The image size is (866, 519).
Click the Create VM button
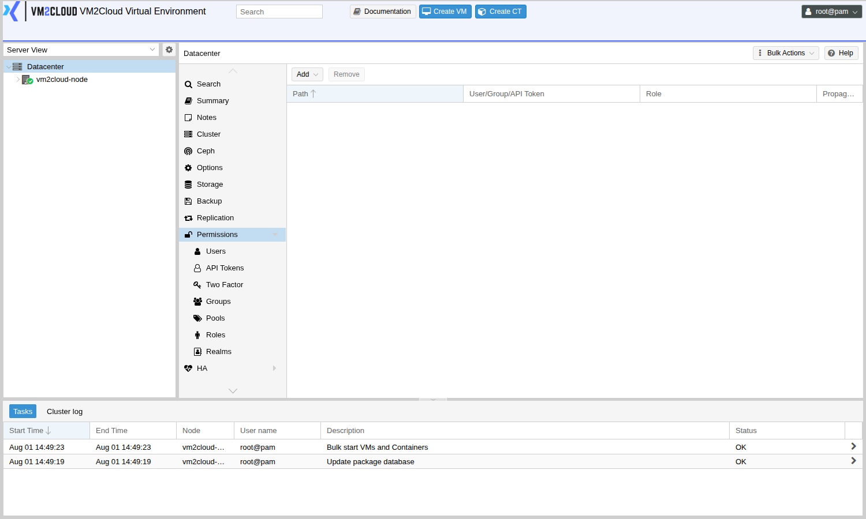pyautogui.click(x=445, y=12)
